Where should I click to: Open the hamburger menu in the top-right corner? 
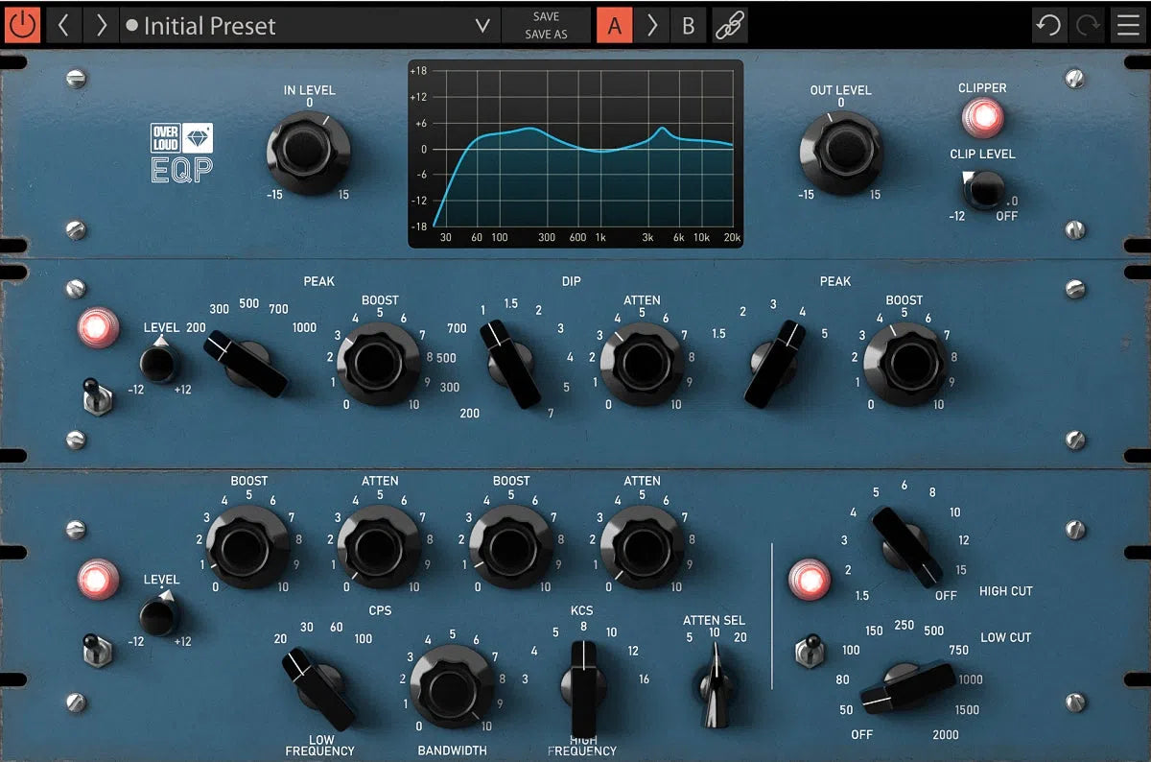tap(1129, 25)
